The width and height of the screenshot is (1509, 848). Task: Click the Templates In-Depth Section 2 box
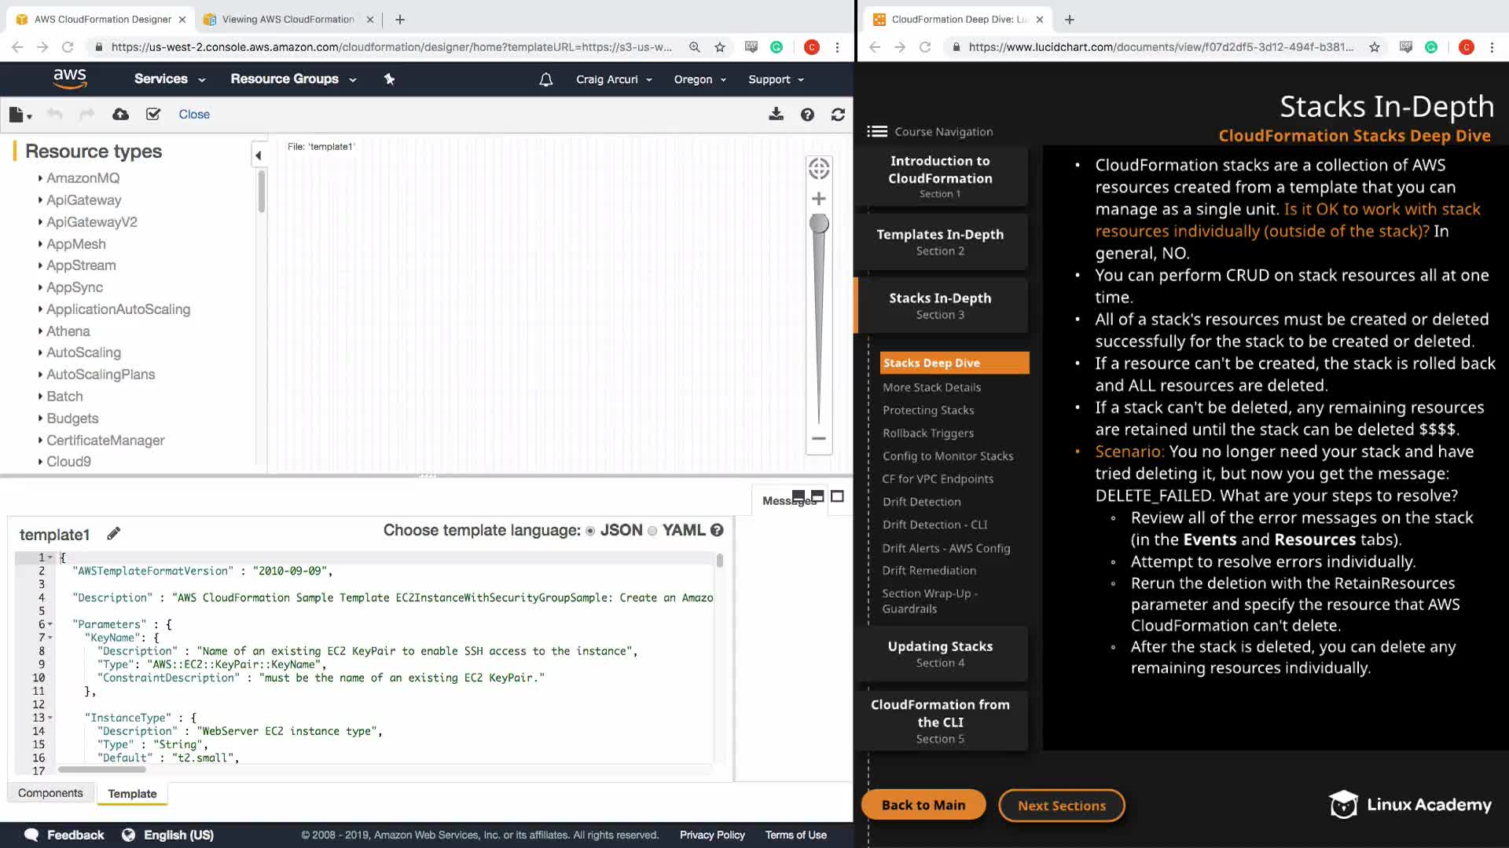click(940, 242)
